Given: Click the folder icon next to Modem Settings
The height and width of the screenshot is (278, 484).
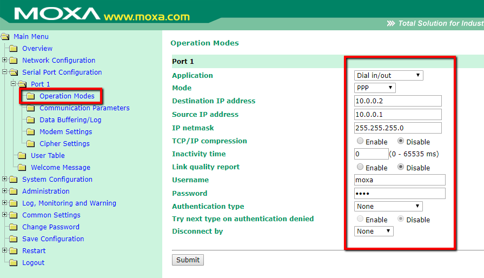Looking at the screenshot, I should [31, 132].
